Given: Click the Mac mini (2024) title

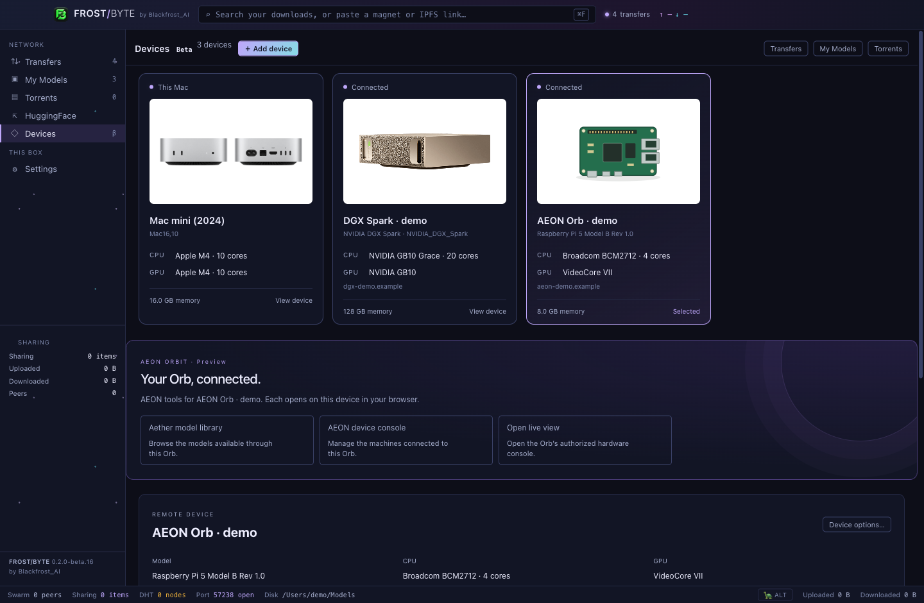Looking at the screenshot, I should coord(187,221).
